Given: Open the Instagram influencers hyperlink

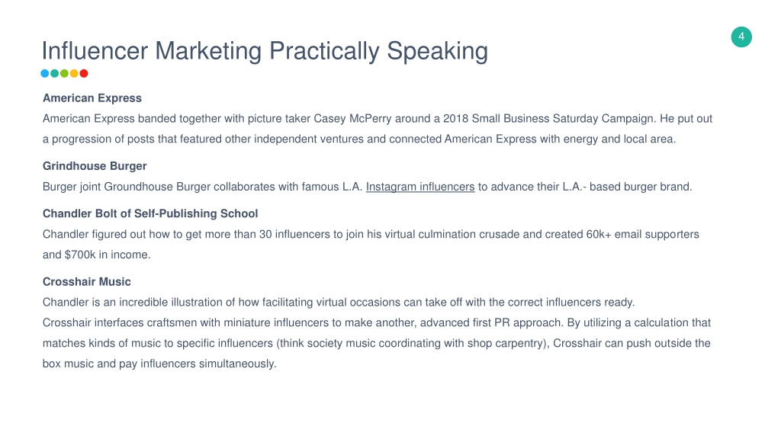Looking at the screenshot, I should (420, 187).
